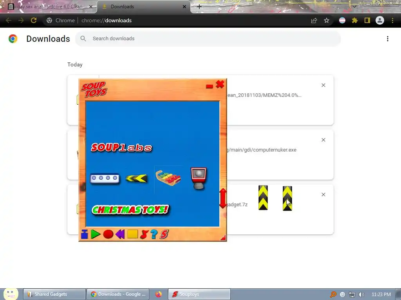Click the search magnifier icon in Downloads
Viewport: 401px width, 300px height.
[83, 39]
